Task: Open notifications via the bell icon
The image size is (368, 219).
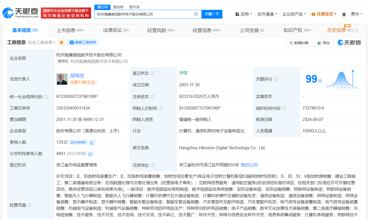Action: coord(344,14)
